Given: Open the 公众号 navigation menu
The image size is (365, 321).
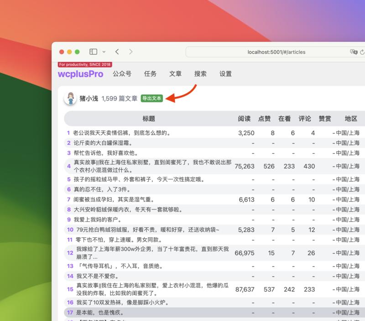Looking at the screenshot, I should point(122,73).
